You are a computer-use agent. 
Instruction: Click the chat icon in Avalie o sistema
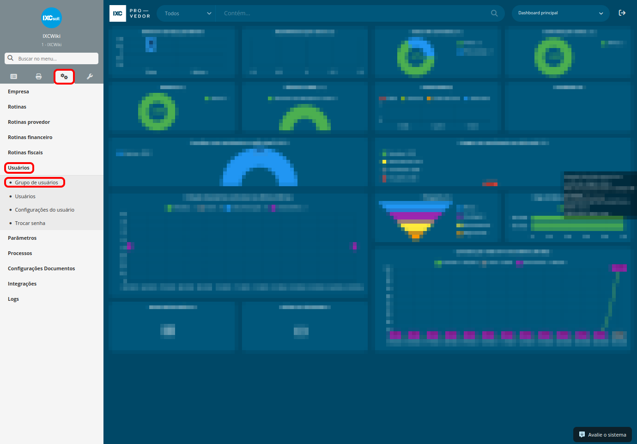click(x=582, y=434)
